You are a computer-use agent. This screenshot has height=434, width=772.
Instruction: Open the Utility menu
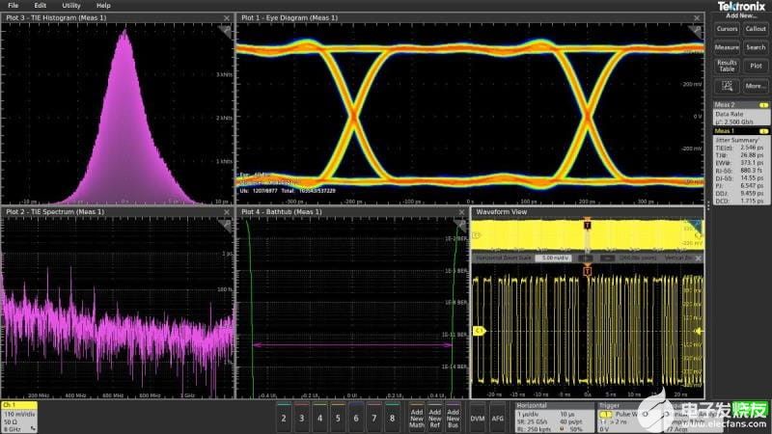click(71, 5)
